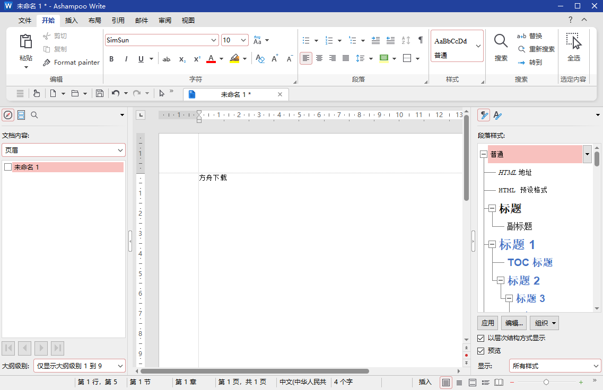Click the multilevel list icon
Image resolution: width=603 pixels, height=390 pixels.
352,40
